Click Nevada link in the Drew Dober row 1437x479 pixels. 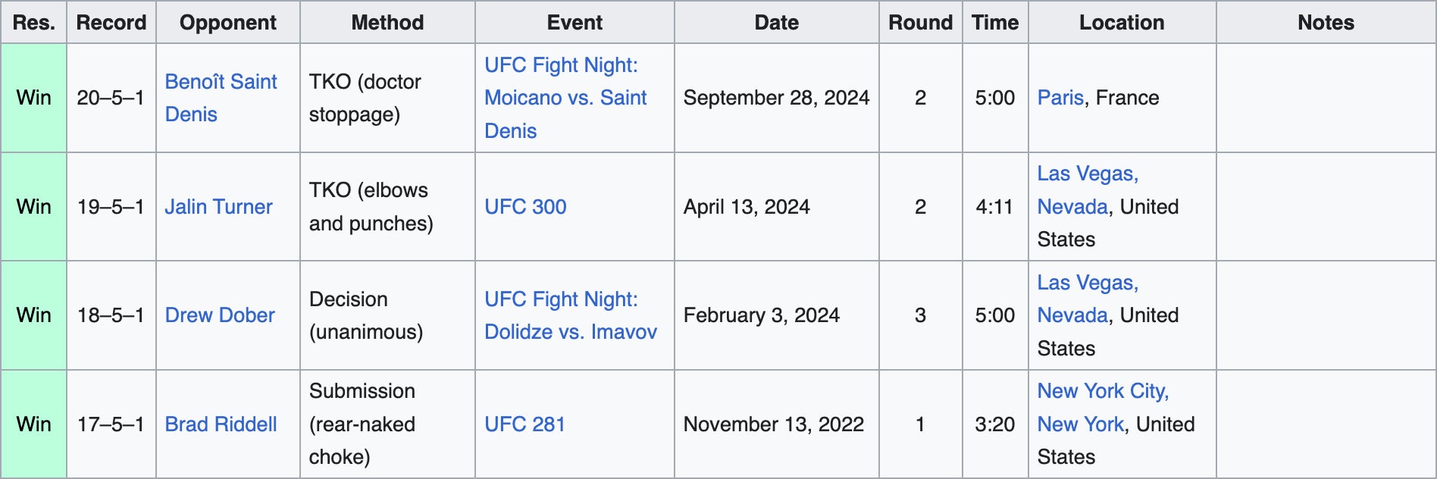coord(1072,315)
